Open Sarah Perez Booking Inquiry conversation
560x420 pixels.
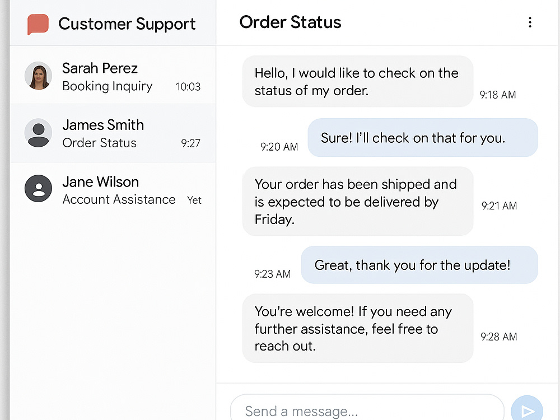point(113,76)
